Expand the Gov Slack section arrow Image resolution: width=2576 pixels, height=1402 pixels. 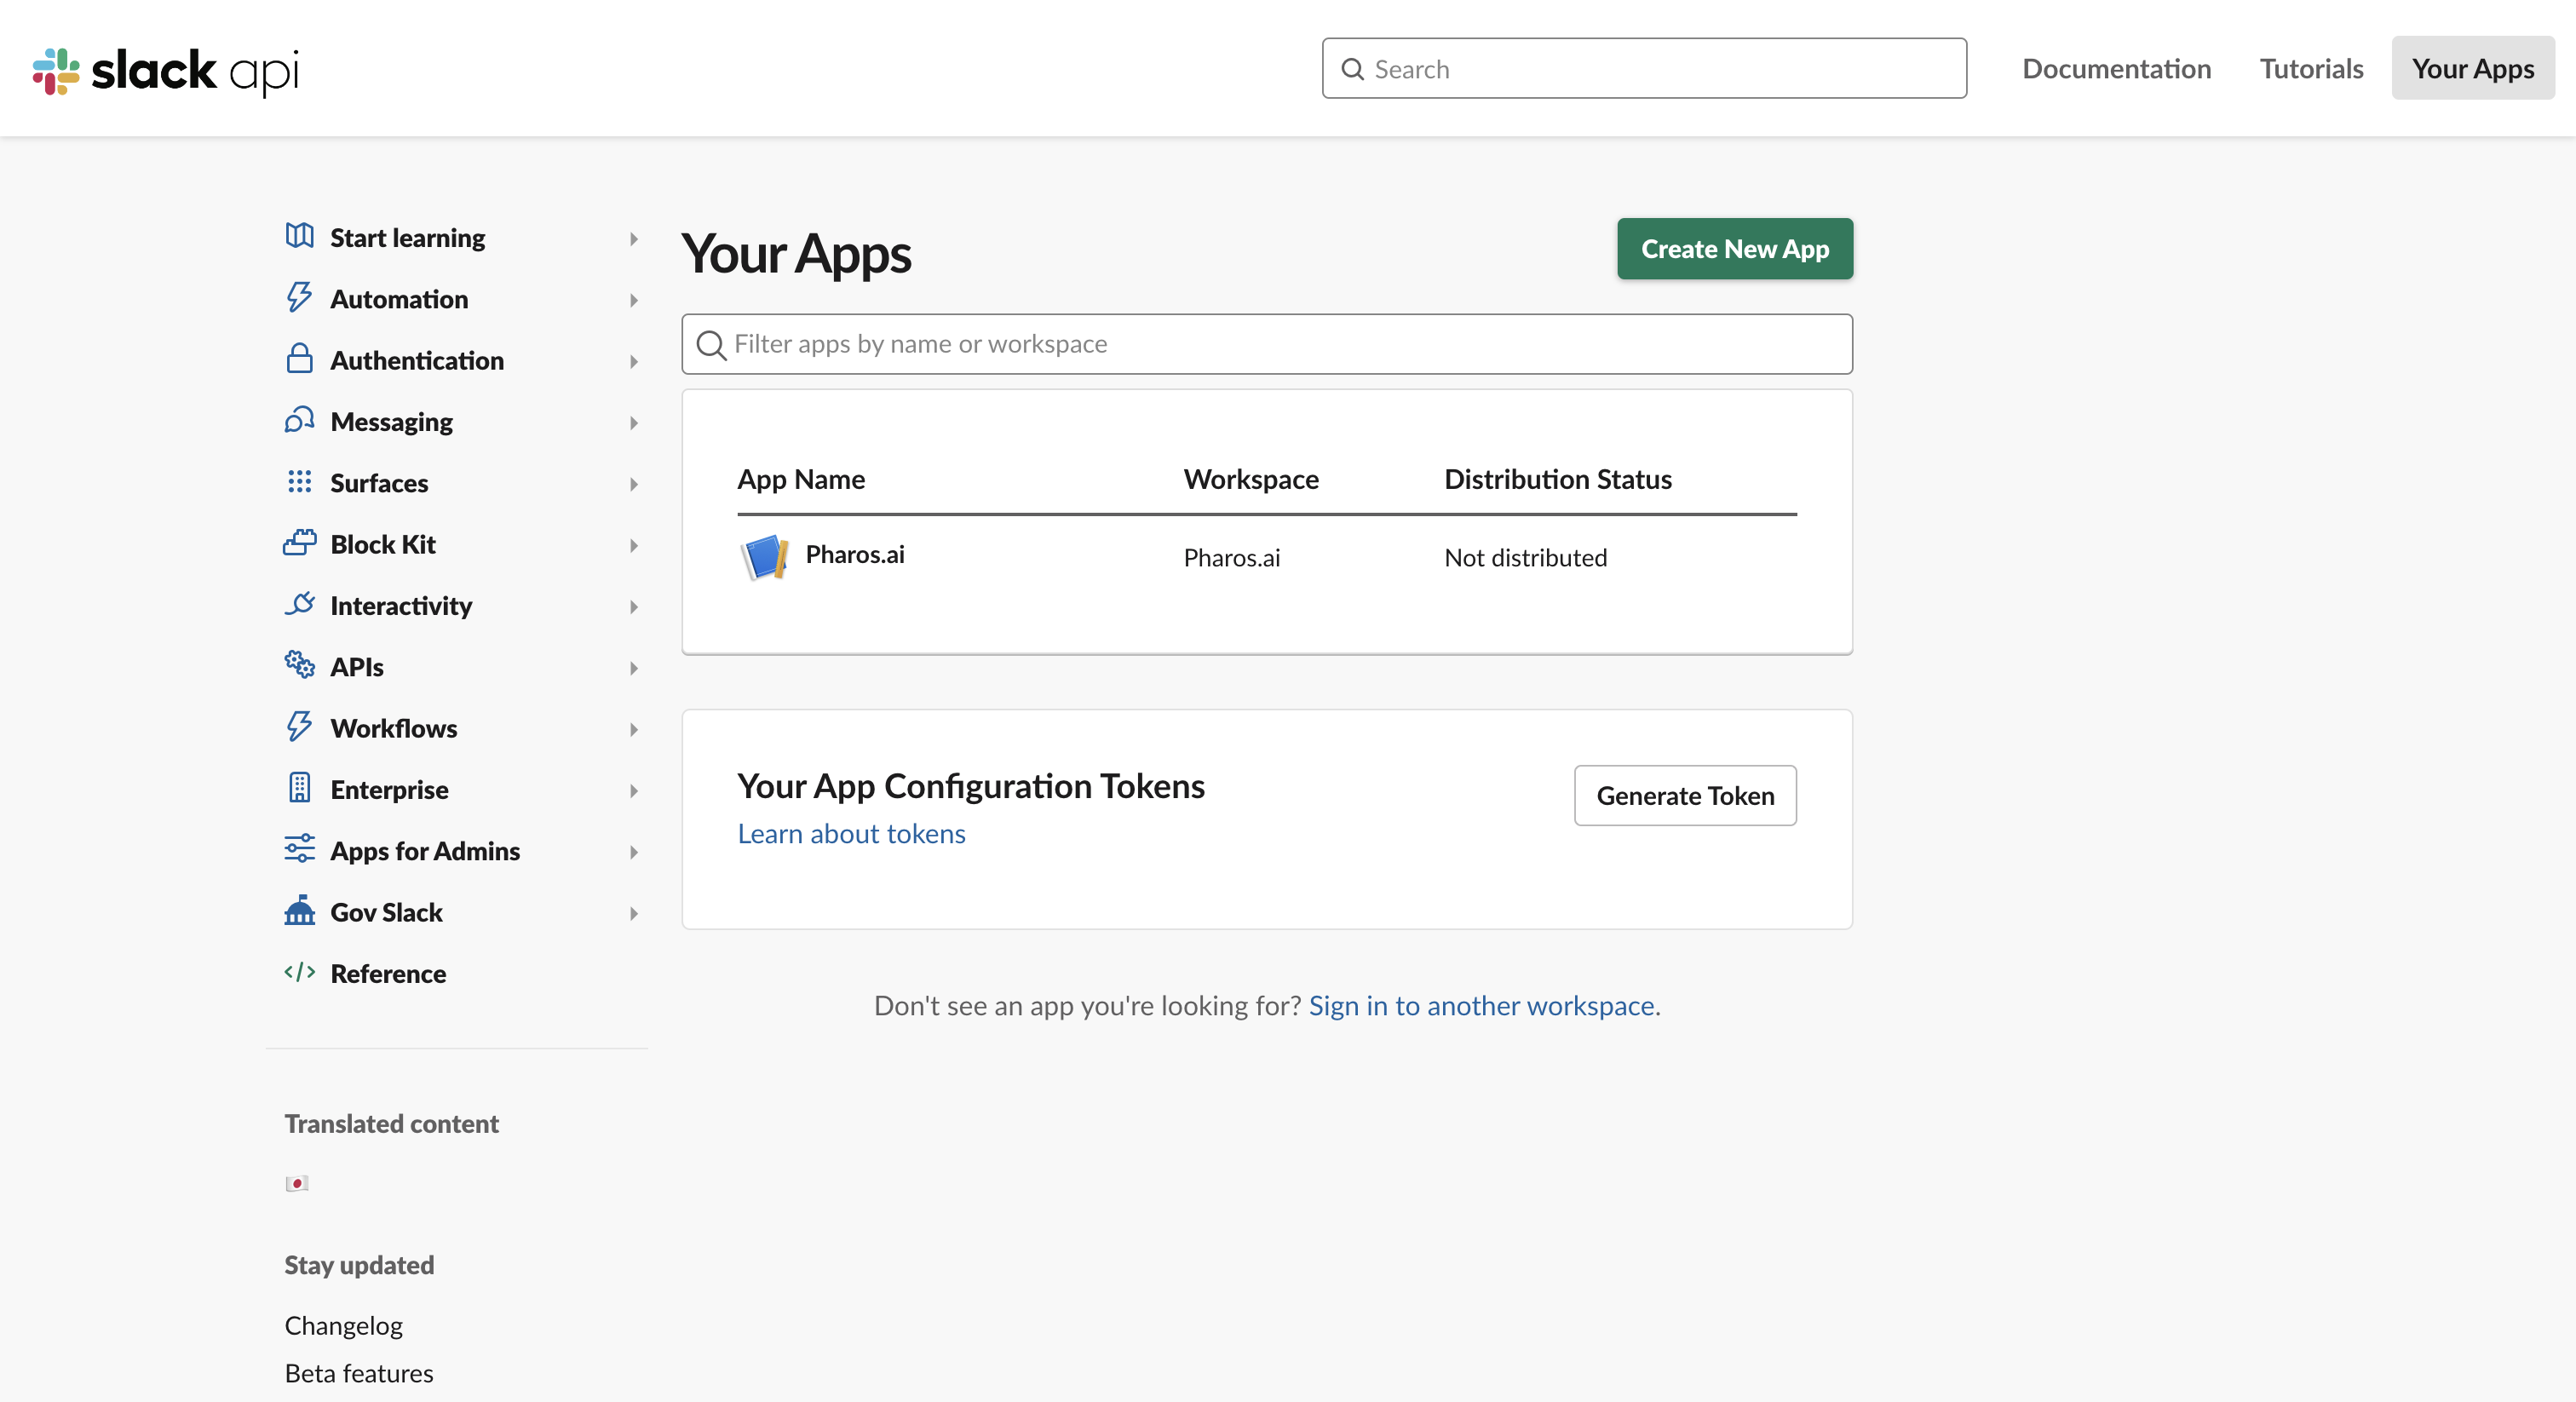(x=633, y=913)
